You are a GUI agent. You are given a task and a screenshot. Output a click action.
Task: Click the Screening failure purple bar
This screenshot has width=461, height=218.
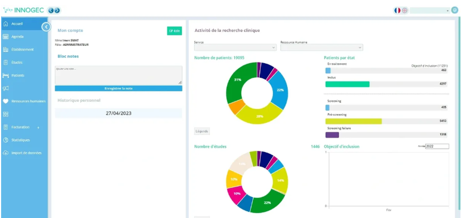point(332,135)
